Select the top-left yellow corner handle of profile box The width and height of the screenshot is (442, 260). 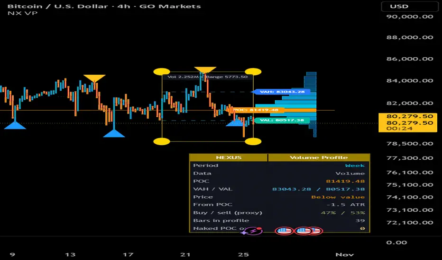pyautogui.click(x=162, y=72)
